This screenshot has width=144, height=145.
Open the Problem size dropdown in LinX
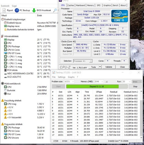tap(69, 82)
